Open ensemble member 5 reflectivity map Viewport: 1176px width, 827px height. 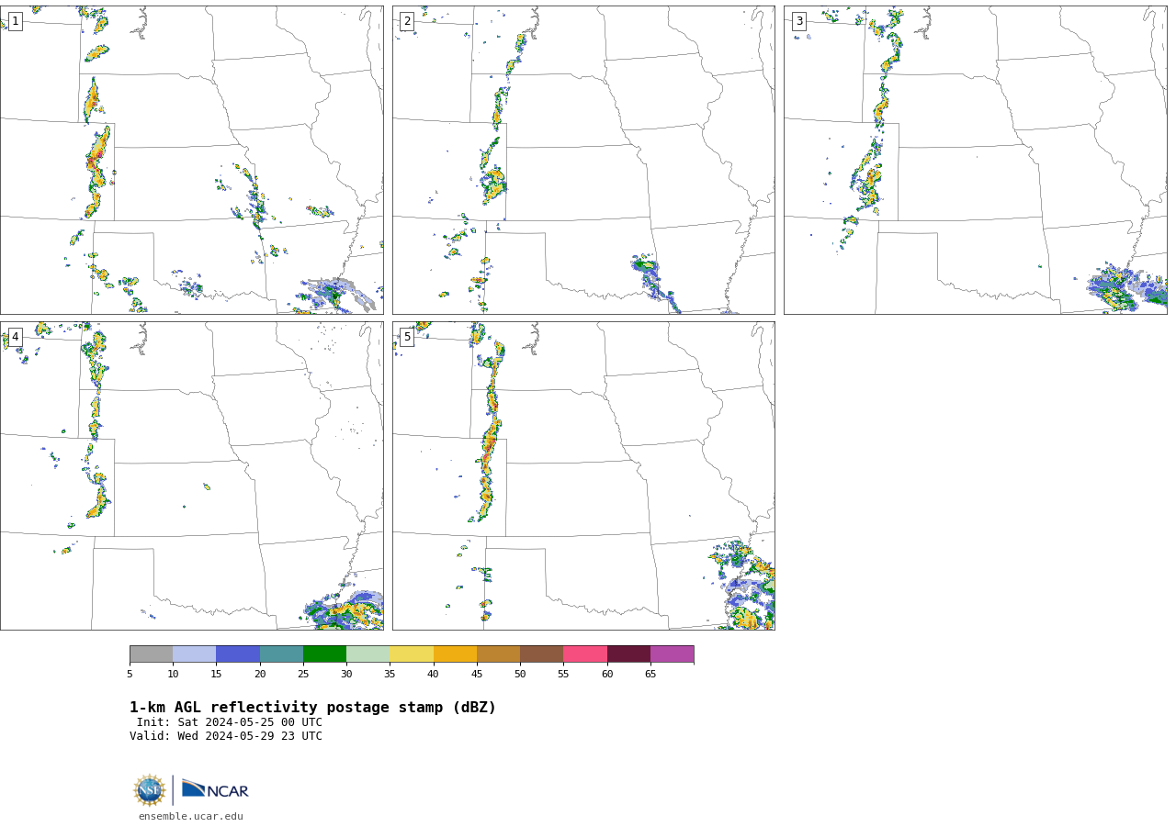point(583,475)
